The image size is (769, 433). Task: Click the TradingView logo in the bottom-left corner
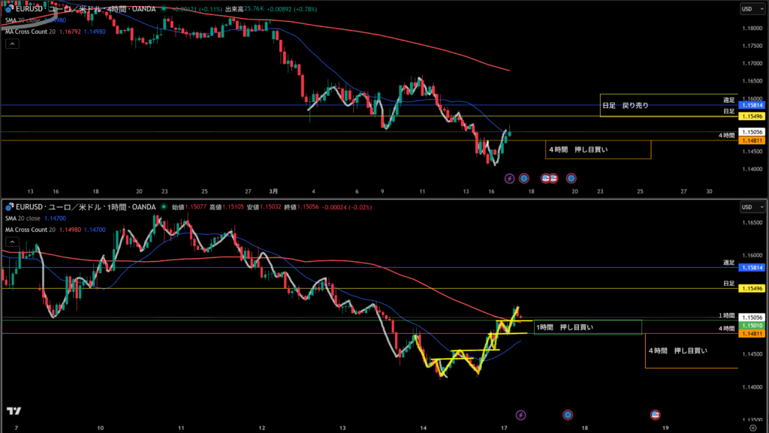pyautogui.click(x=13, y=410)
